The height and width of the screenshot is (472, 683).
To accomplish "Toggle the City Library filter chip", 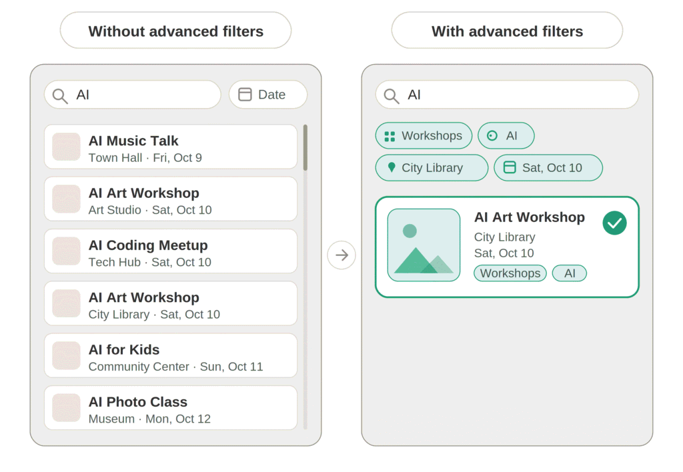I will click(x=432, y=167).
